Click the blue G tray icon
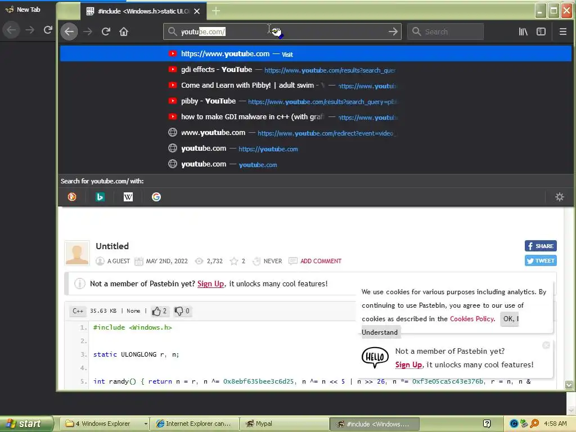The width and height of the screenshot is (576, 432). (x=514, y=424)
